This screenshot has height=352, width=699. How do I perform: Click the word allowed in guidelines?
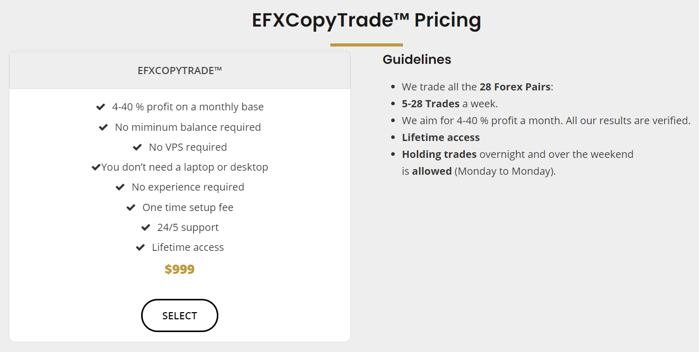[x=432, y=171]
